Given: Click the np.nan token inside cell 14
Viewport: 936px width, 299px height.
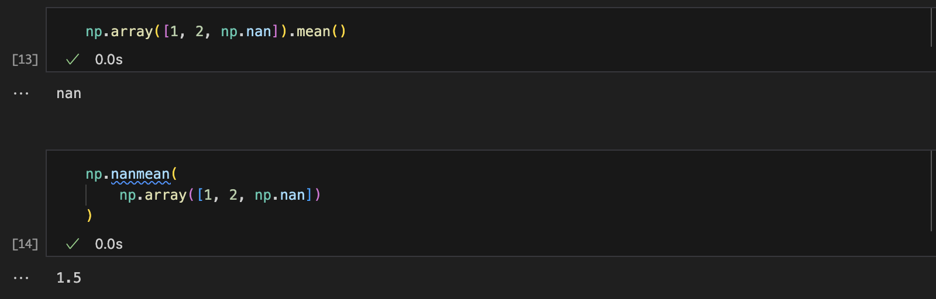Looking at the screenshot, I should [280, 195].
